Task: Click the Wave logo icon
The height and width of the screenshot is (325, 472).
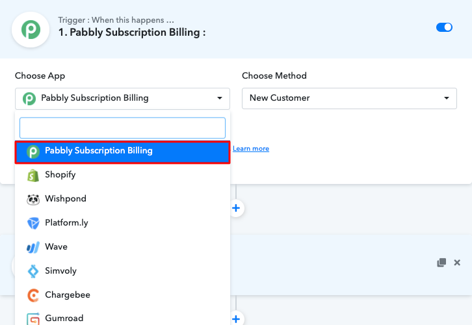Action: click(x=33, y=248)
